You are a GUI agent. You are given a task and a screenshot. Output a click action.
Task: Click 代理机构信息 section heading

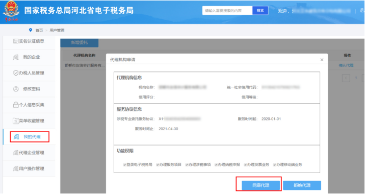[129, 78]
